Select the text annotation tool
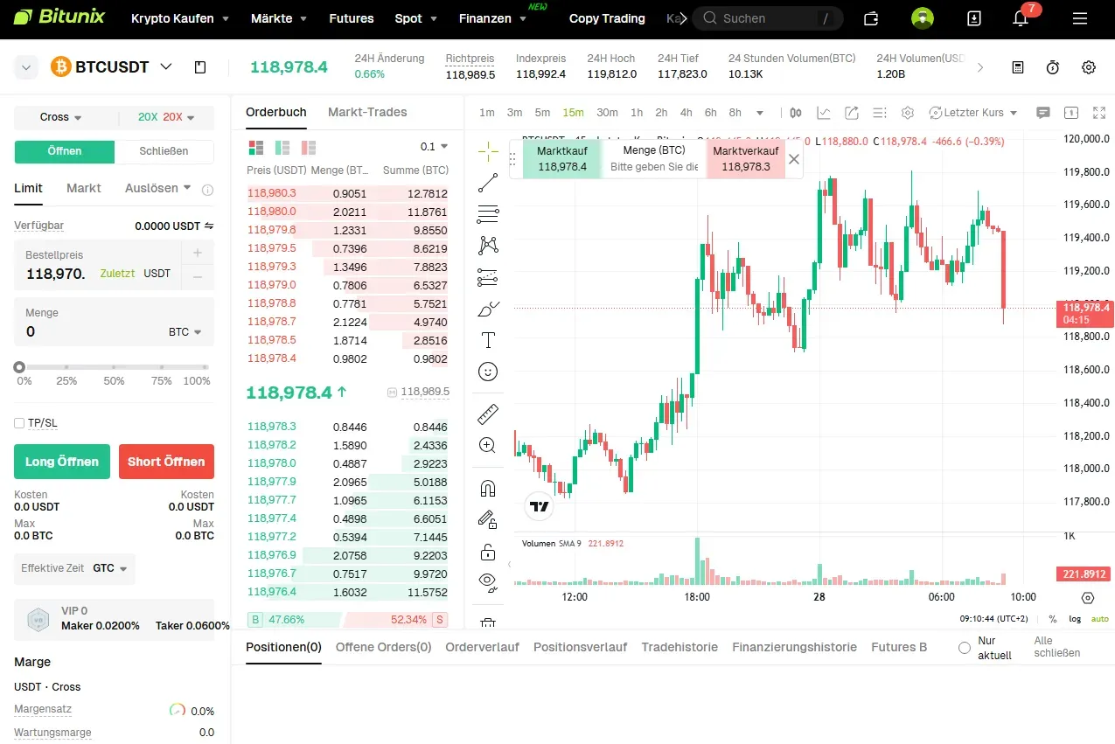This screenshot has height=744, width=1115. 488,341
